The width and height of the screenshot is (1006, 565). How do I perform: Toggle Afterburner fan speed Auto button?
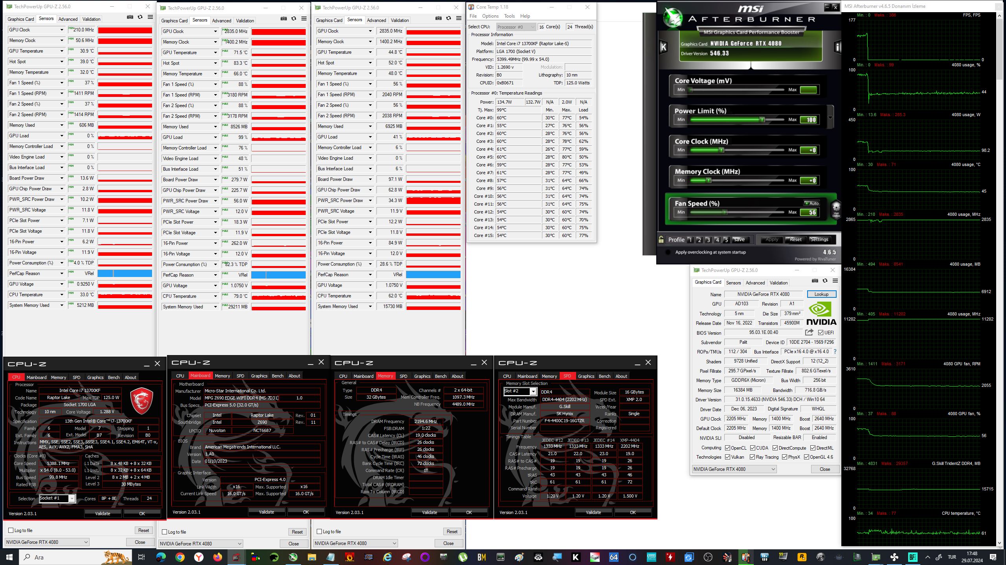tap(812, 203)
